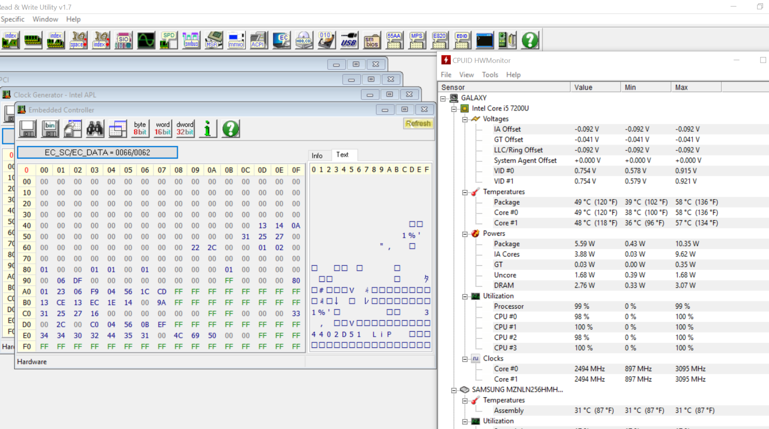Open the MMIO tool
The image size is (769, 429).
pyautogui.click(x=236, y=40)
